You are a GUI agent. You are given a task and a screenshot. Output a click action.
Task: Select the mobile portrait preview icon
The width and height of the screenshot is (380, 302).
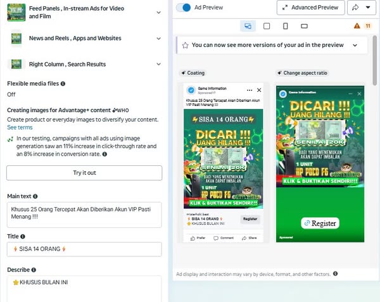[x=286, y=26]
